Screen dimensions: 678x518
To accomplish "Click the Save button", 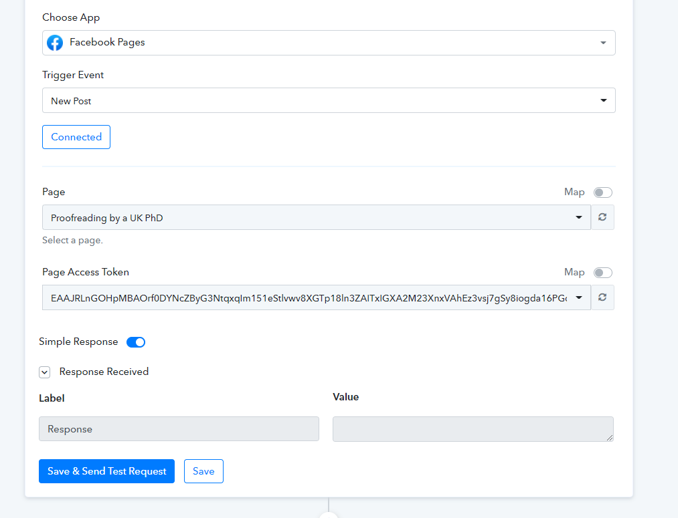I will pyautogui.click(x=203, y=471).
